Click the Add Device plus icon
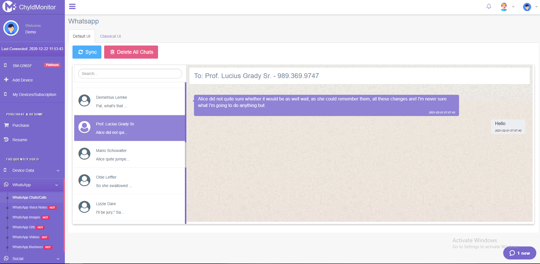 click(x=6, y=80)
